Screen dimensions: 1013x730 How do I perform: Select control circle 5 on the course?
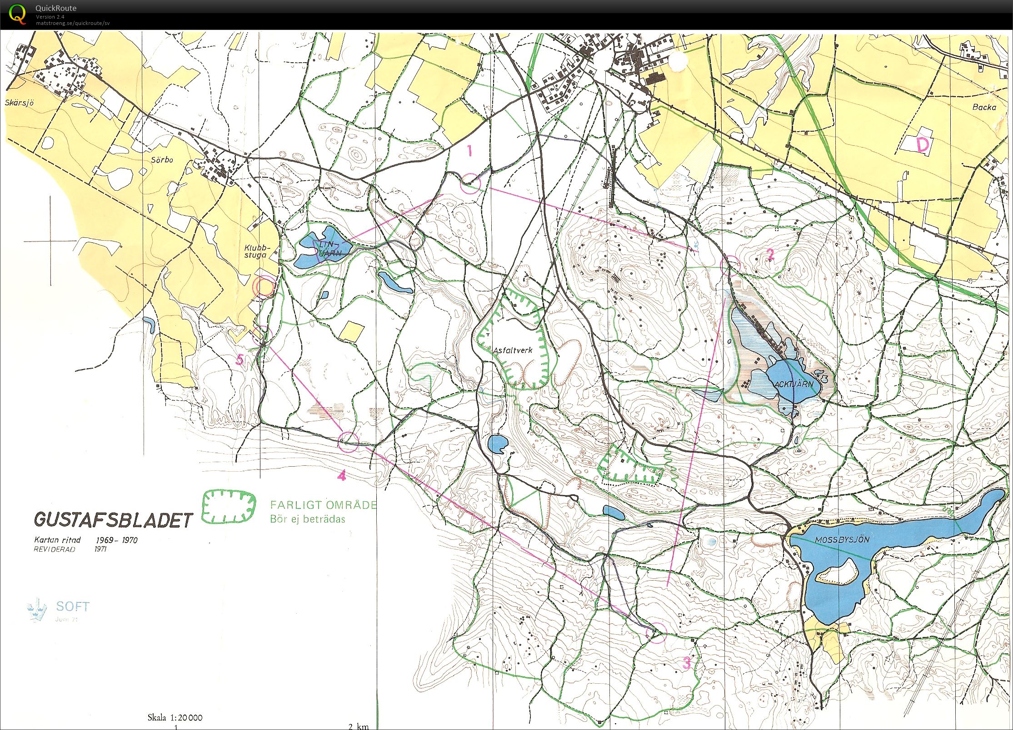click(263, 336)
